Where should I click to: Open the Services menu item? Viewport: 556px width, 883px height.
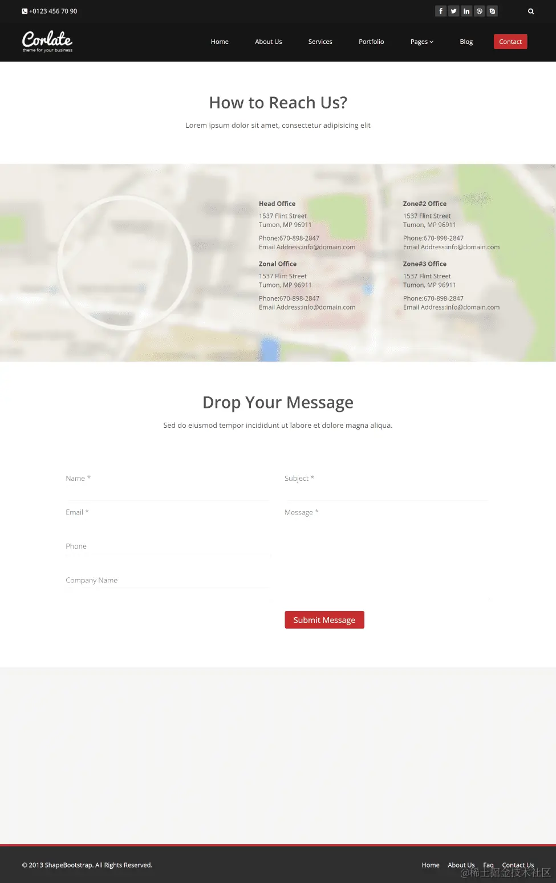[x=320, y=42]
